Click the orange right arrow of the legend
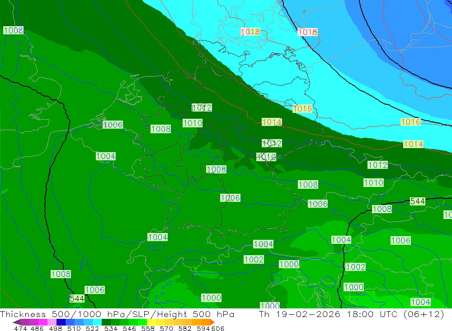The width and height of the screenshot is (452, 331). click(x=212, y=322)
